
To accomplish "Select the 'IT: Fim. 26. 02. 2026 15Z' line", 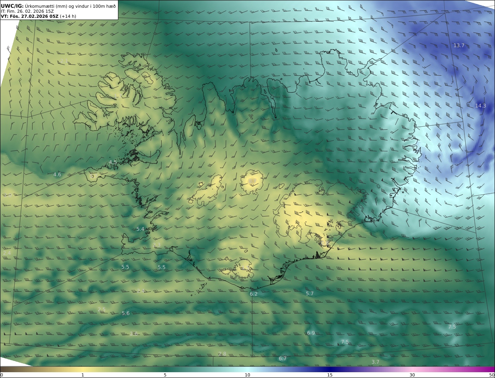I will pos(27,11).
